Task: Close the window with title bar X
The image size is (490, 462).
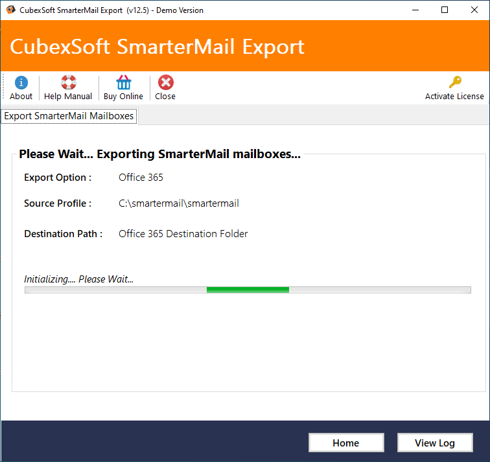Action: [474, 10]
